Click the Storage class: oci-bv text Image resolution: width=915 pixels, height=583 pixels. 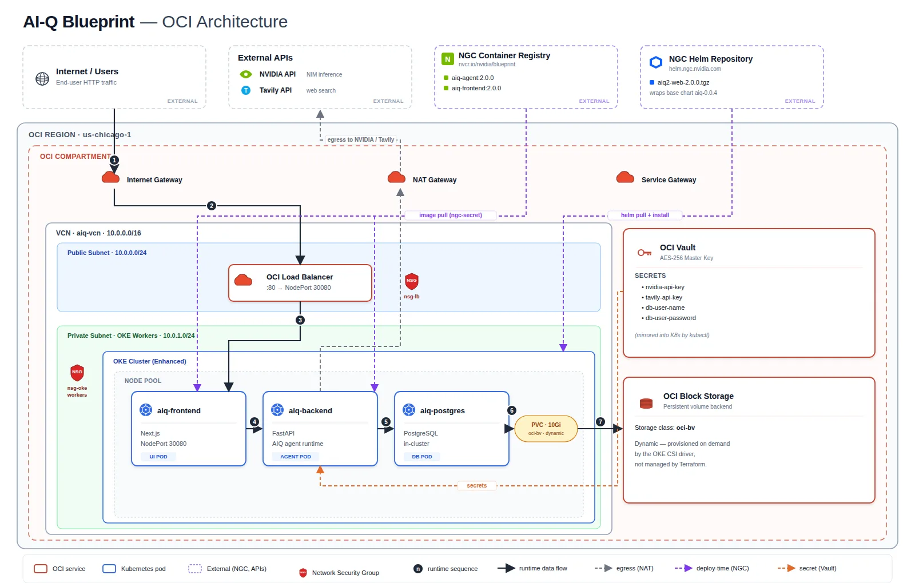(x=665, y=428)
